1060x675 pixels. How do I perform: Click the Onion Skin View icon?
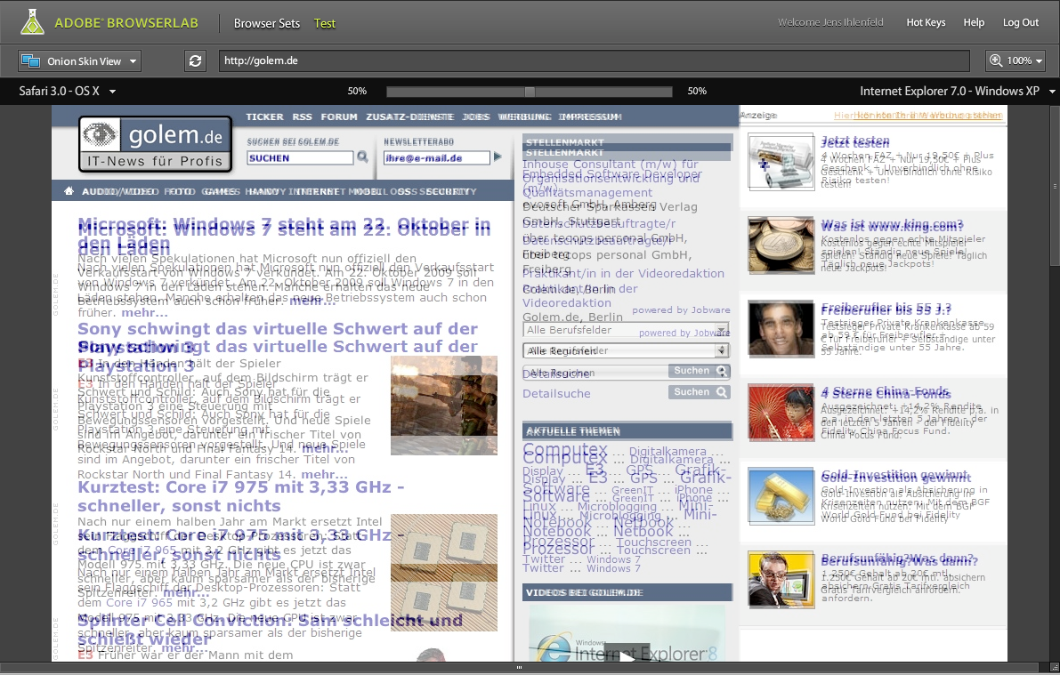tap(31, 60)
